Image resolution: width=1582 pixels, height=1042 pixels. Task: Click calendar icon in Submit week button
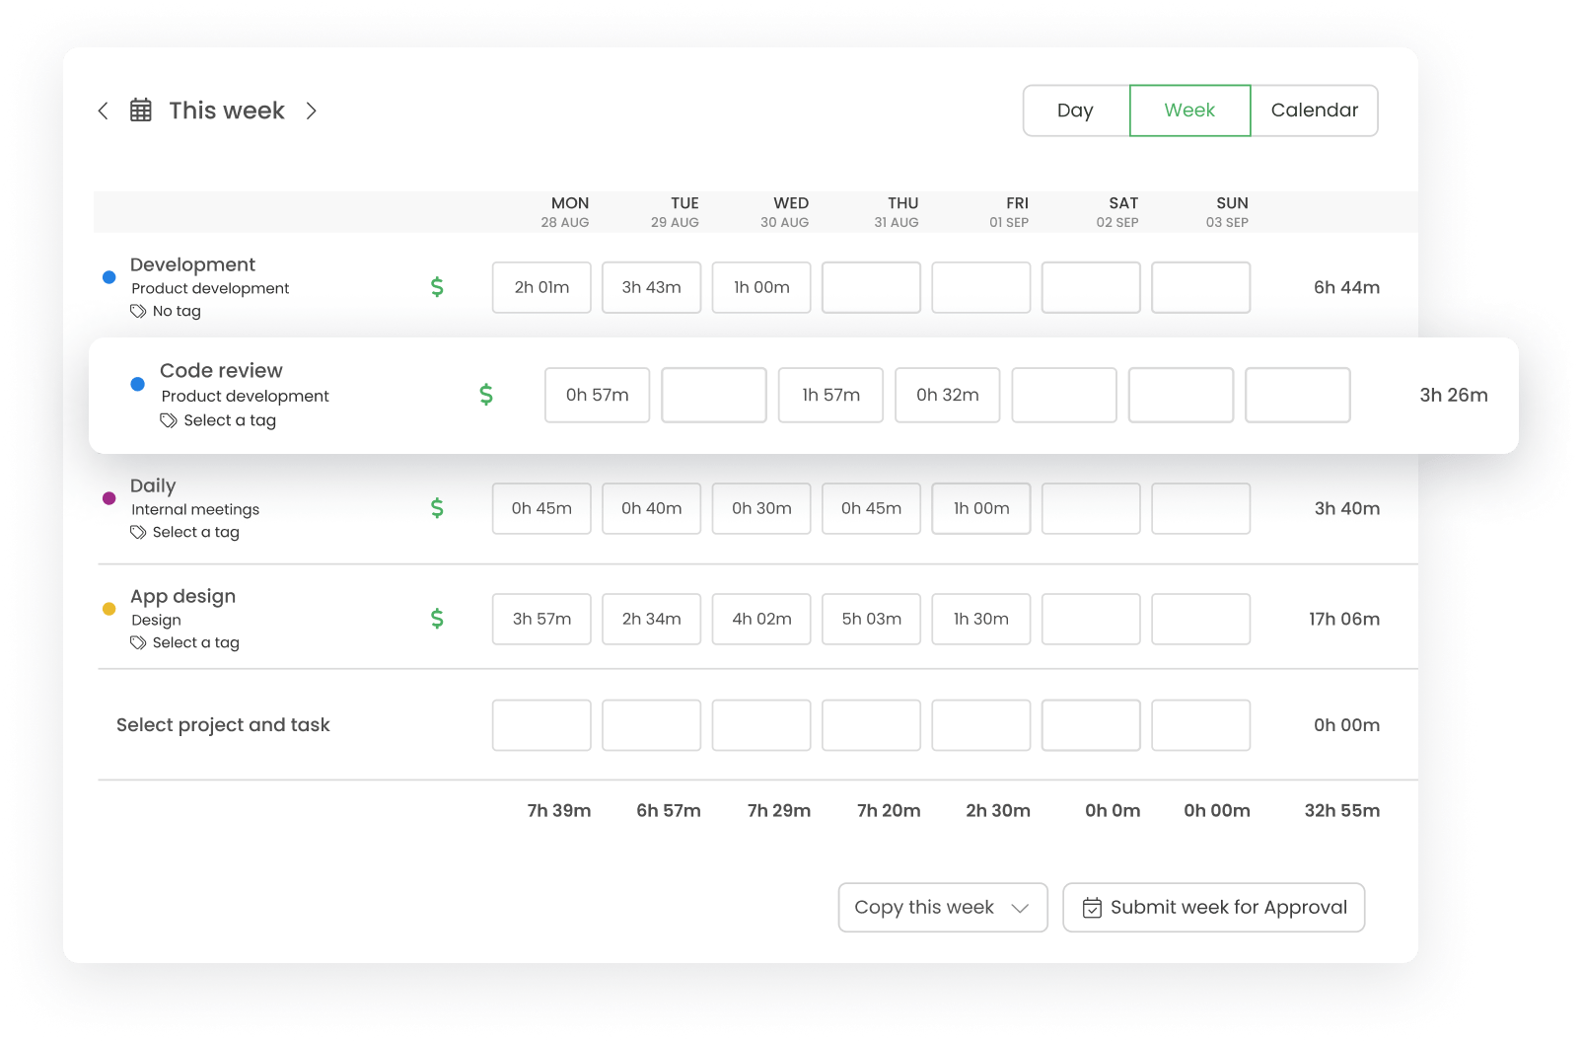tap(1092, 908)
